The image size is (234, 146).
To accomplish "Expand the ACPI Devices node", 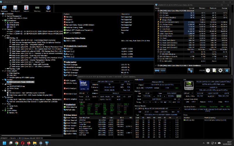I will point(5,23).
